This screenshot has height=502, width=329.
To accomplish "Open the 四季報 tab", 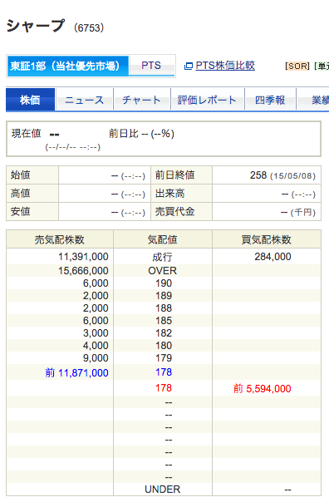I will click(x=270, y=100).
